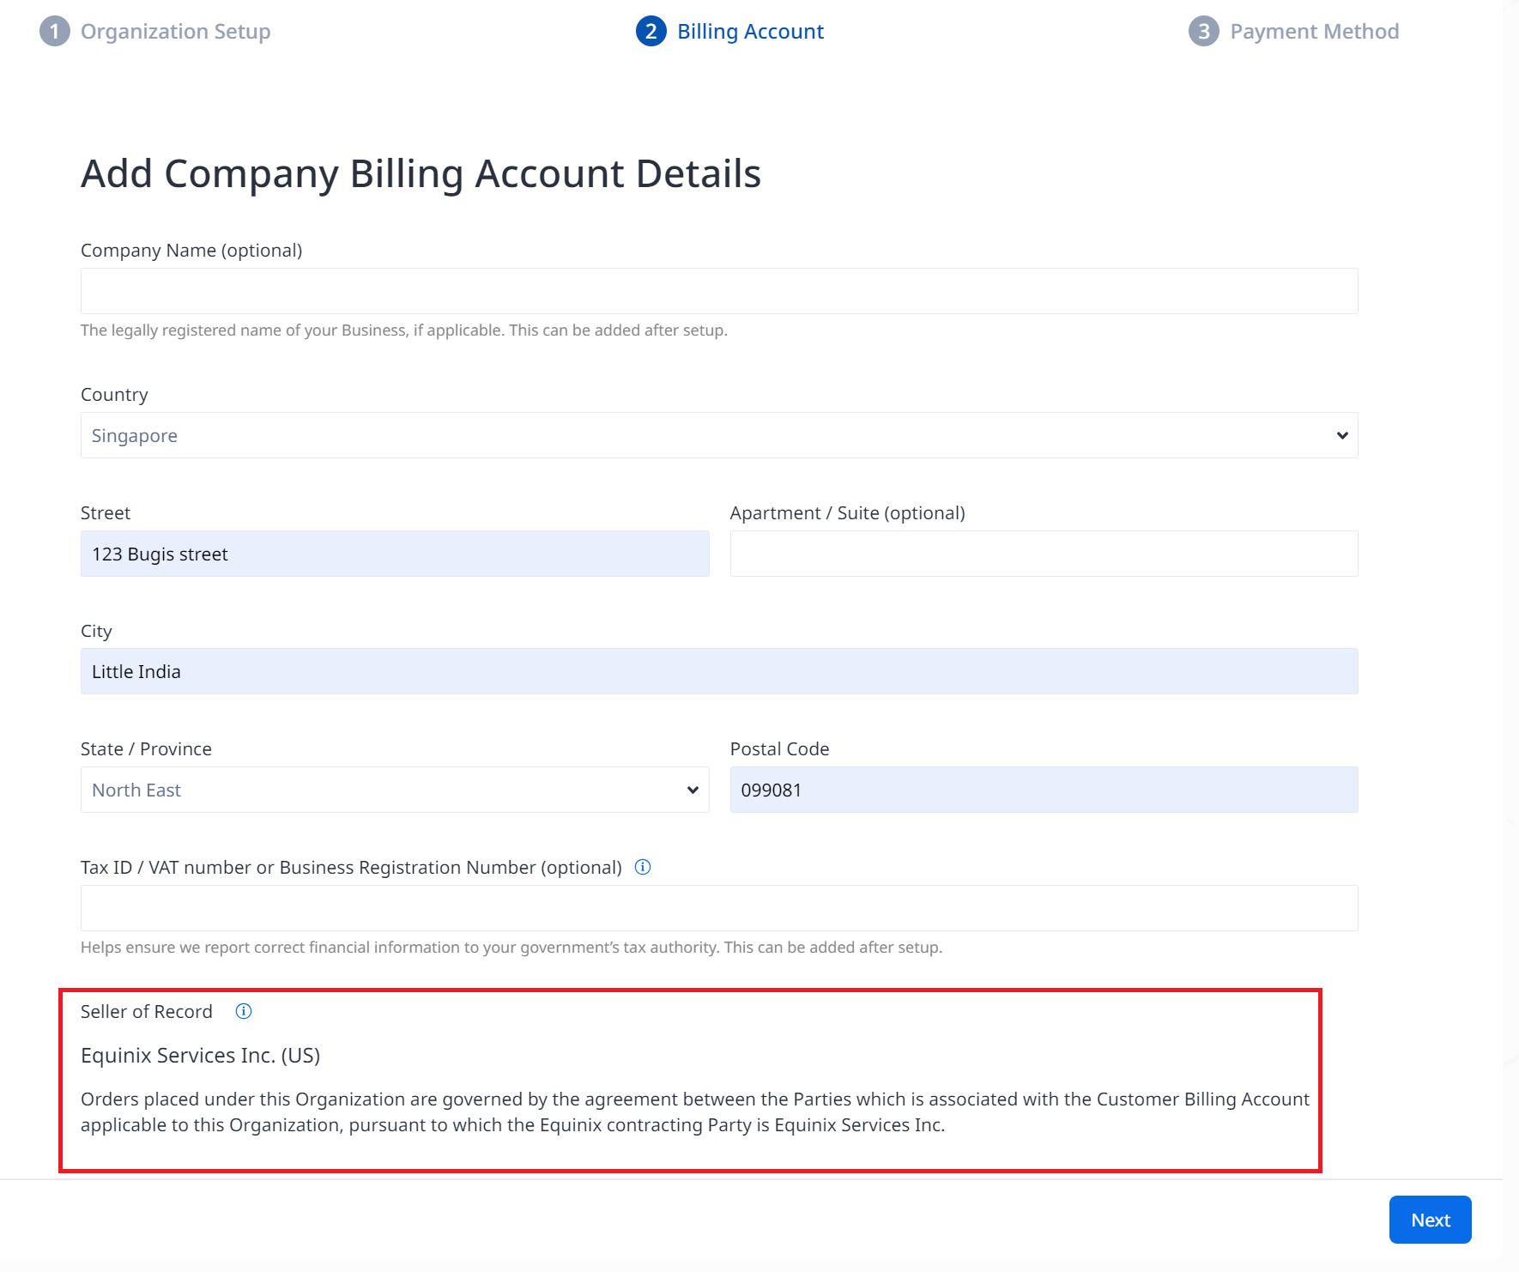Click the Street field with 123 Bugis street

point(395,554)
